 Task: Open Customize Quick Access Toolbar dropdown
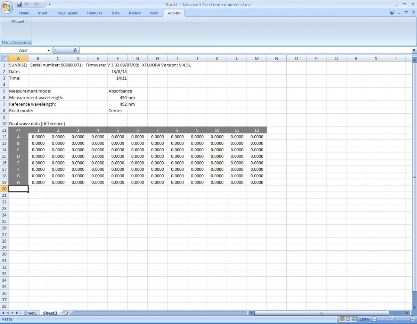50,5
